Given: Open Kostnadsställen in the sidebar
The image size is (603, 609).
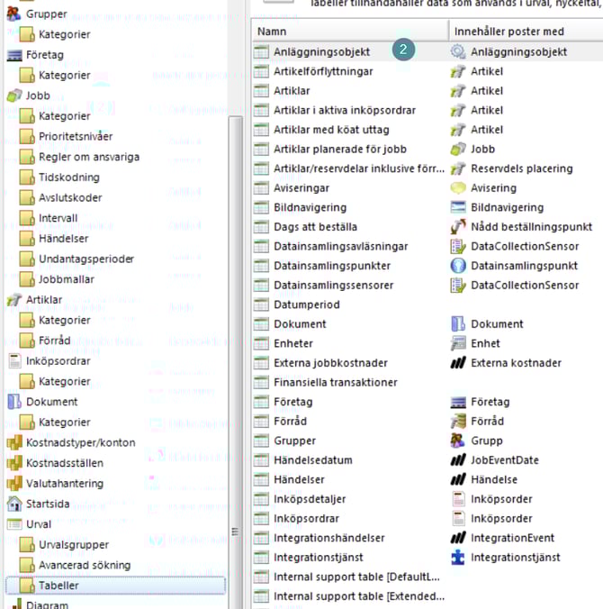Looking at the screenshot, I should coord(64,463).
